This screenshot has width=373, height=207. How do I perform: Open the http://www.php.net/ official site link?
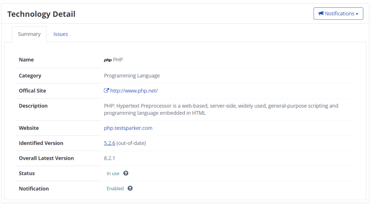point(134,90)
